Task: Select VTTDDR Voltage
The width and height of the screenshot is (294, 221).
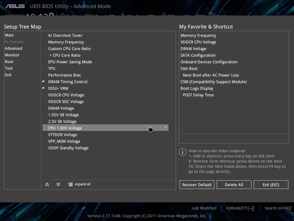Action: (x=63, y=135)
